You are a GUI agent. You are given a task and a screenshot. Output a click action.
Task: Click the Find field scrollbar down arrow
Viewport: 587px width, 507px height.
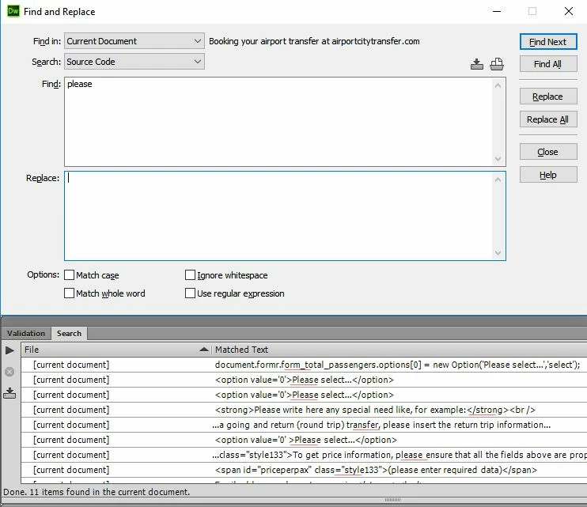click(498, 159)
